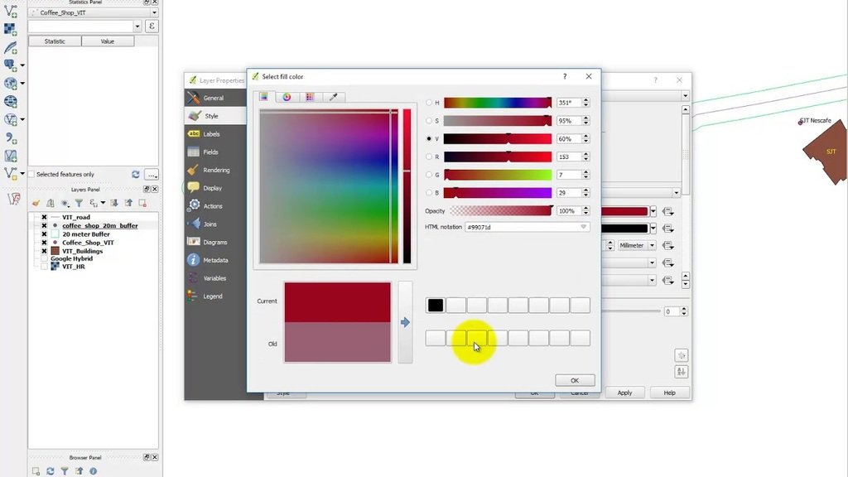
Task: Click the Current color preview
Action: (338, 302)
